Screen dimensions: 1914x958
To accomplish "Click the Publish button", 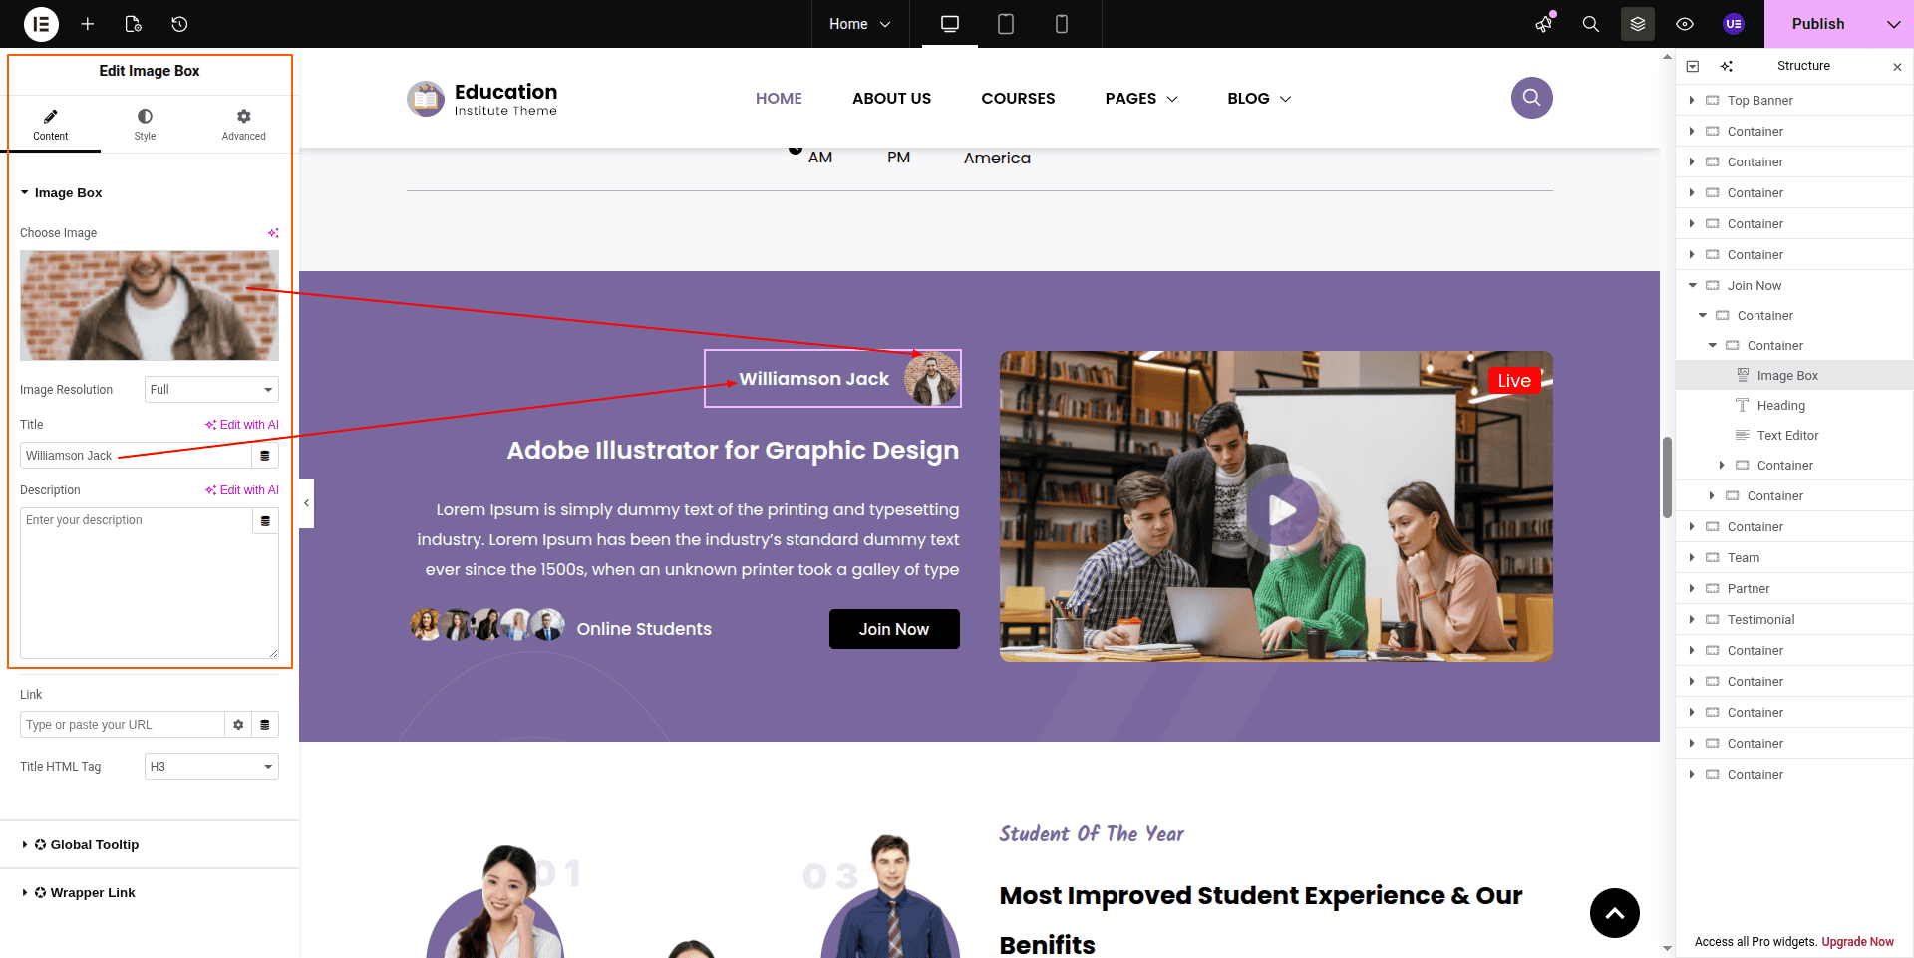I will (x=1817, y=24).
